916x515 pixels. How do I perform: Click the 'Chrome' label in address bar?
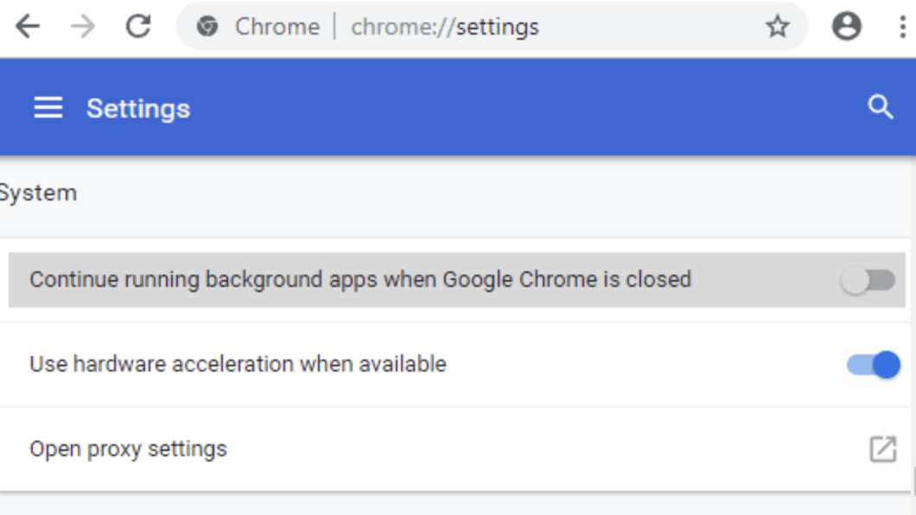[277, 27]
